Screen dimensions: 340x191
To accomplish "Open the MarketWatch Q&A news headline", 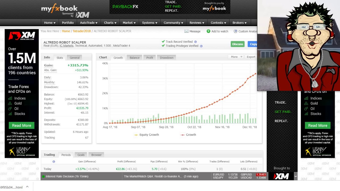I will tap(161, 176).
